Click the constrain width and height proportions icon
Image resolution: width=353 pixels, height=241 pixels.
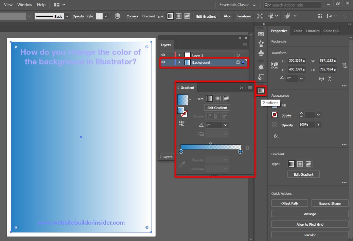click(345, 65)
